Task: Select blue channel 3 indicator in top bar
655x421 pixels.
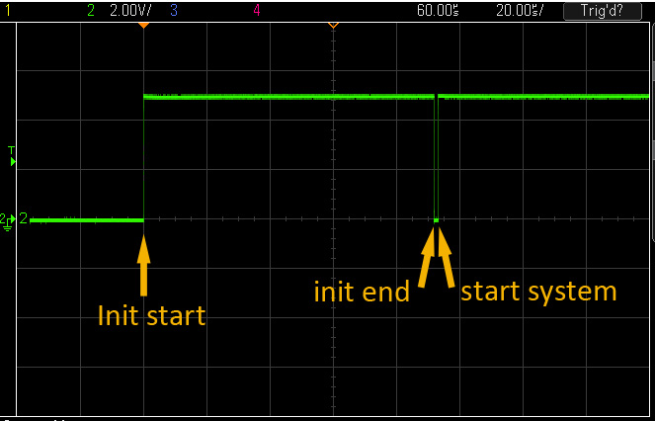Action: coord(174,10)
